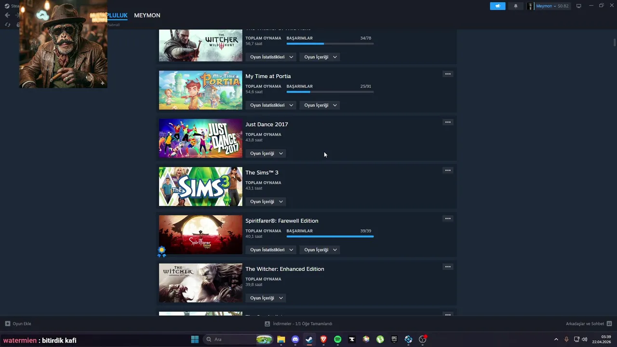
Task: Open File Explorer from the taskbar
Action: tap(281, 339)
